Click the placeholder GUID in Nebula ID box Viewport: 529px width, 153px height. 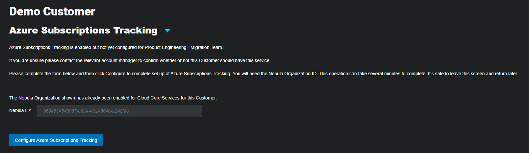tap(86, 111)
